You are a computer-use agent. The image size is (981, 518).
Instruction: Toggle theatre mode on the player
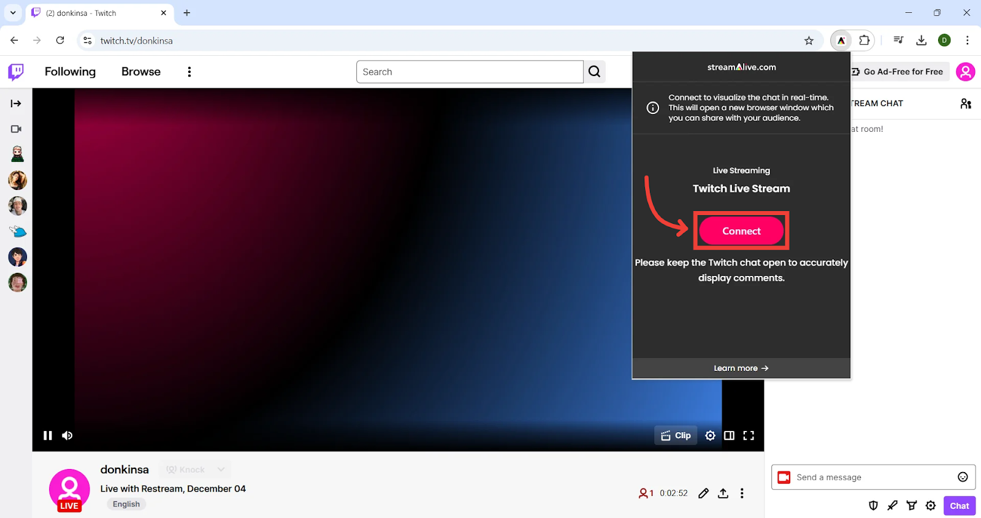729,436
